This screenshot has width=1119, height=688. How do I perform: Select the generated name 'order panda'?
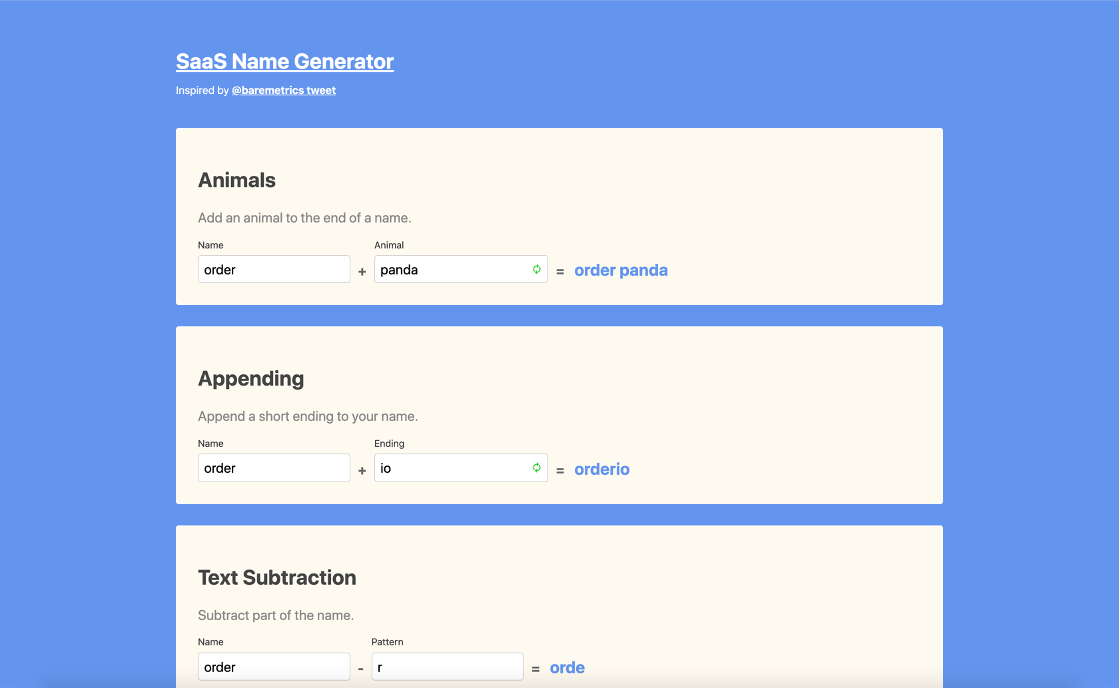(x=621, y=270)
